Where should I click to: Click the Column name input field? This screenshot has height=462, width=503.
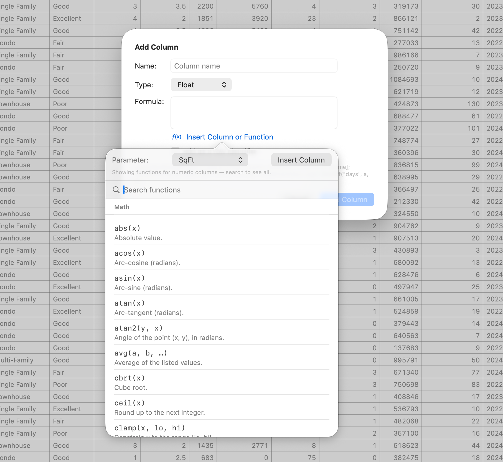[x=254, y=66]
